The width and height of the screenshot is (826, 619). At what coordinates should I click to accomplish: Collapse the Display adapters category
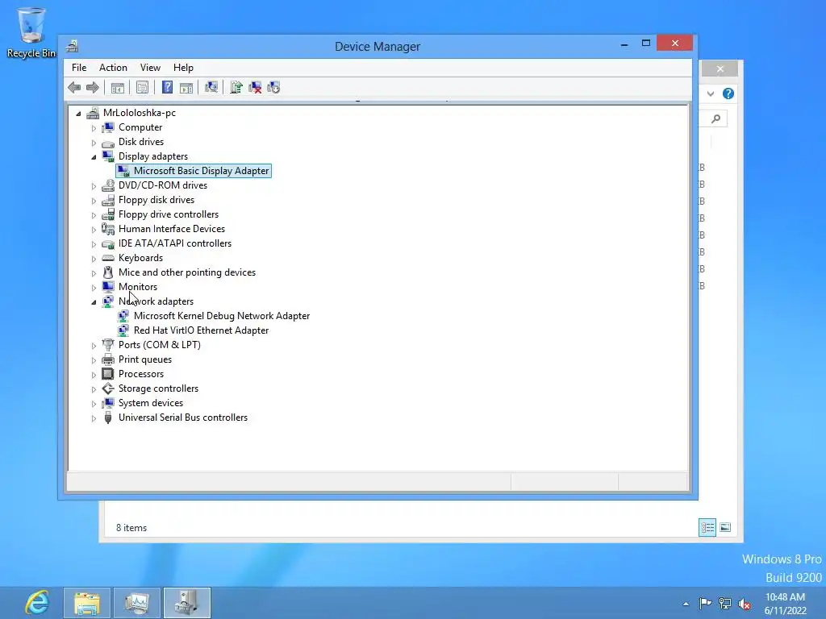(x=94, y=157)
